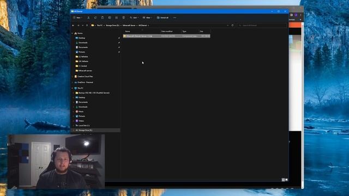Collapse the This PC tree node
The width and height of the screenshot is (349, 196).
pyautogui.click(x=72, y=88)
